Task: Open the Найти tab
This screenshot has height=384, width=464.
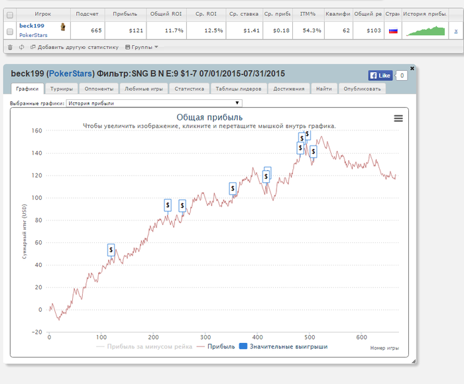Action: pyautogui.click(x=324, y=89)
